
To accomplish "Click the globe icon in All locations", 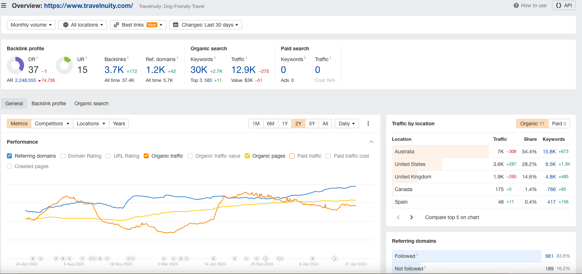I will coord(66,25).
